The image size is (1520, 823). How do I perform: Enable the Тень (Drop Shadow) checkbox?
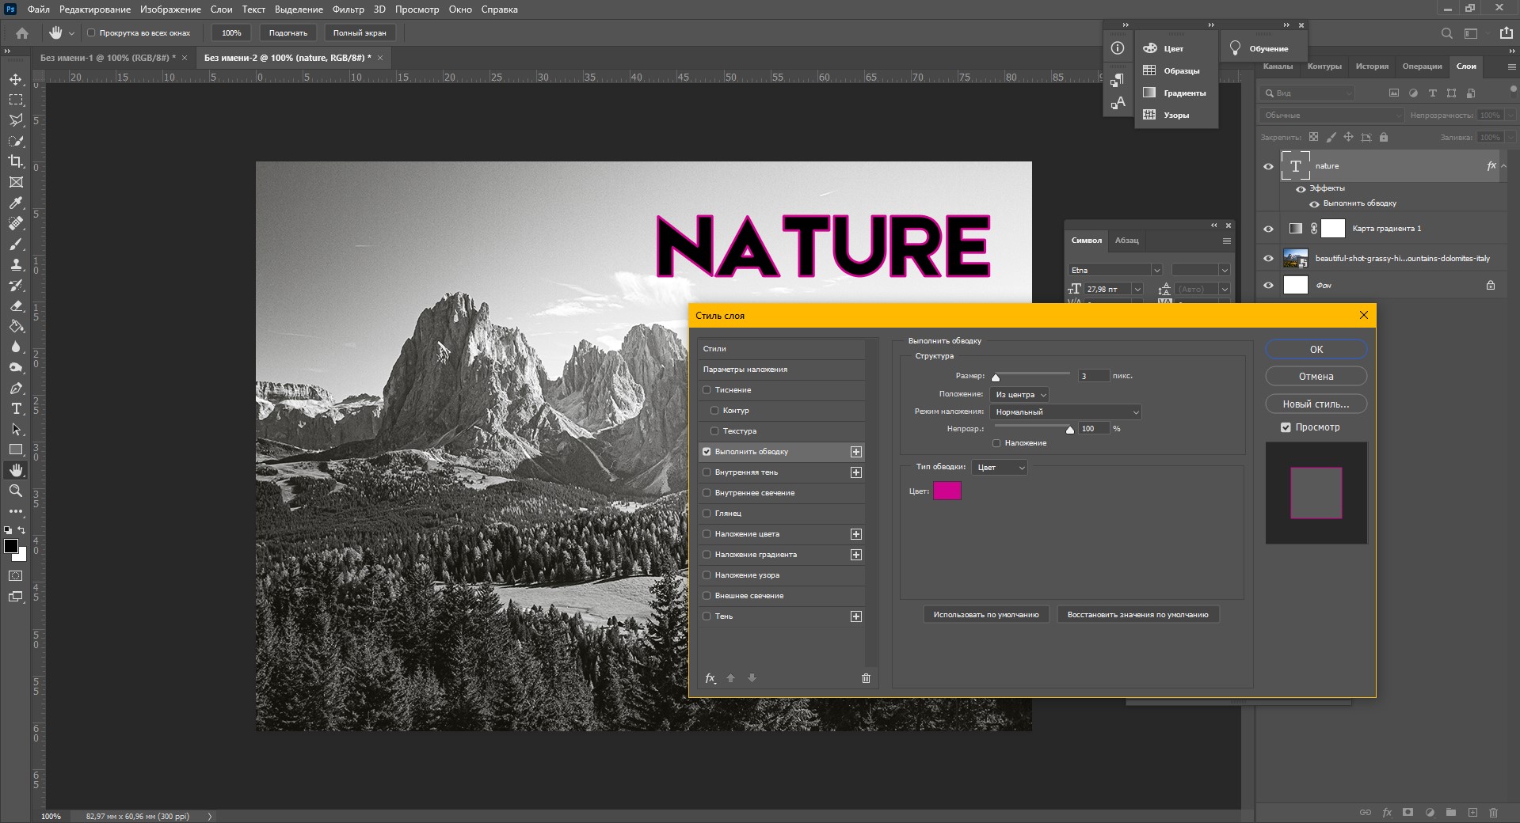707,616
